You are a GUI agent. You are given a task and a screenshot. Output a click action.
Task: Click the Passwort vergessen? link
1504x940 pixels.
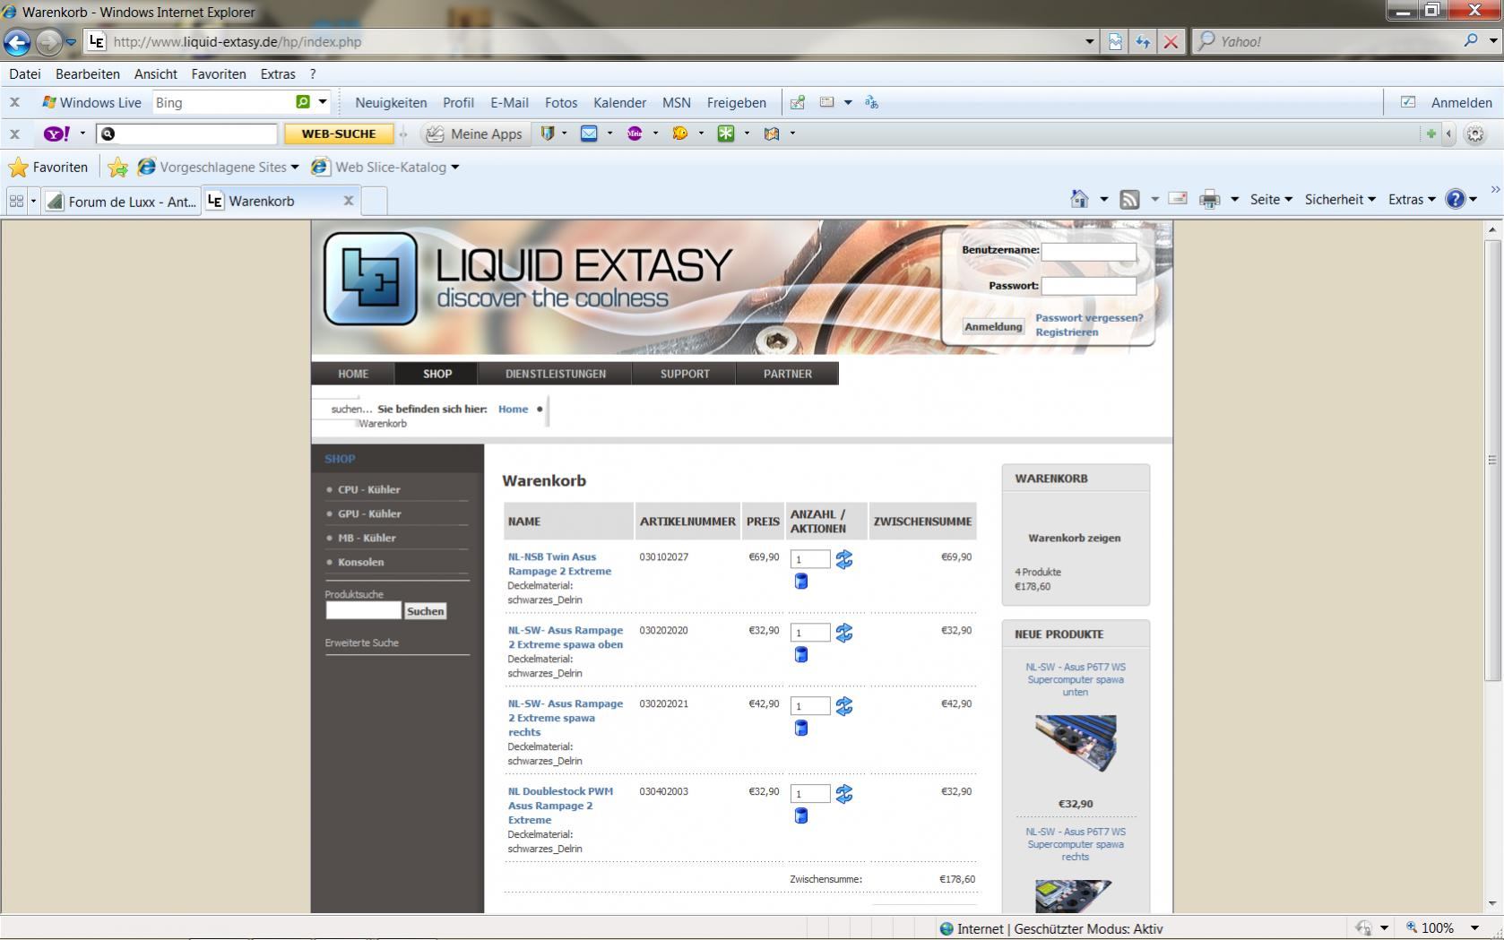pyautogui.click(x=1089, y=318)
